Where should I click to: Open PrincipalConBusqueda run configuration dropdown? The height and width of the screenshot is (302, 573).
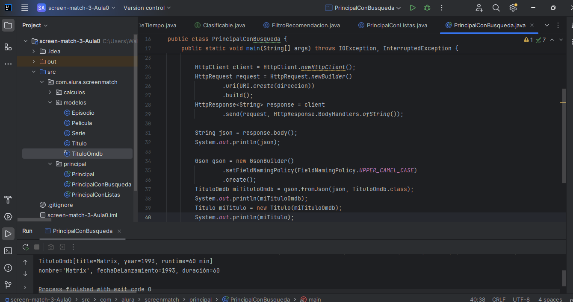coord(363,8)
